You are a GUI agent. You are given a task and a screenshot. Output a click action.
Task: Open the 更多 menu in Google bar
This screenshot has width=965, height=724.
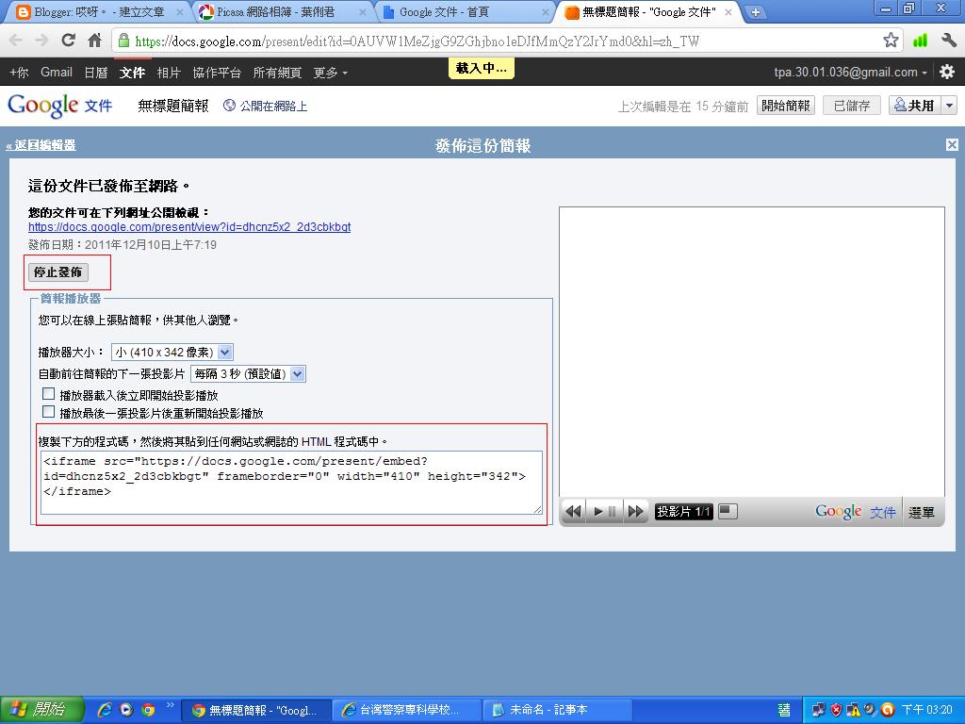click(x=331, y=73)
